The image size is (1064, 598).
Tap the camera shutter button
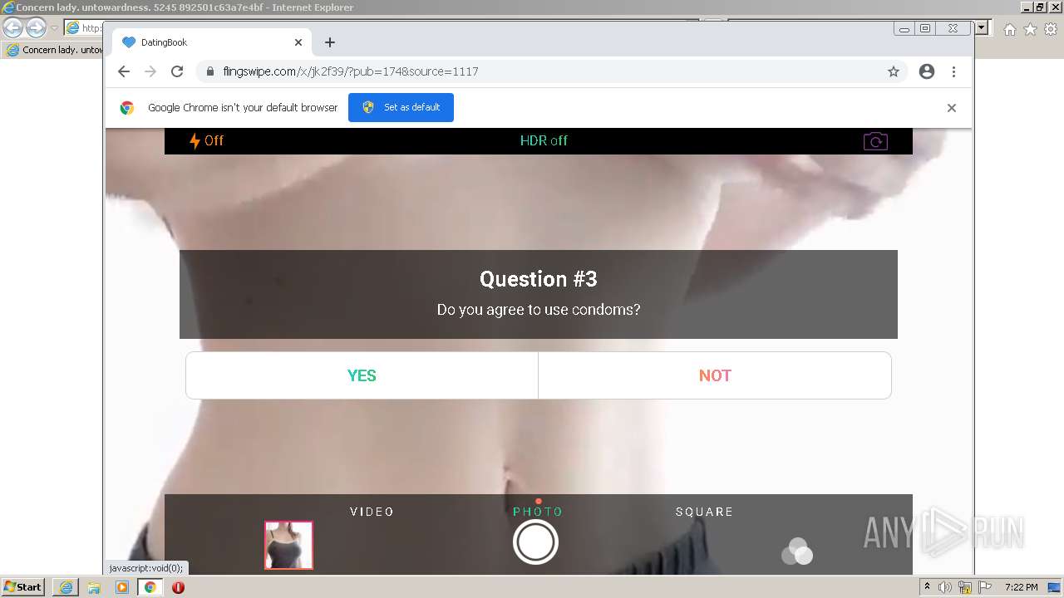pyautogui.click(x=535, y=542)
